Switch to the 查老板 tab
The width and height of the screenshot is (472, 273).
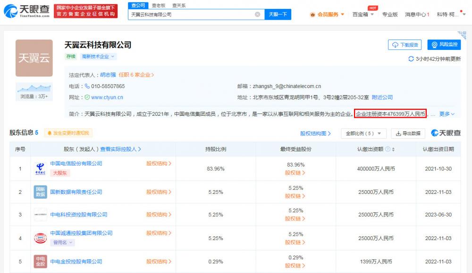click(159, 5)
